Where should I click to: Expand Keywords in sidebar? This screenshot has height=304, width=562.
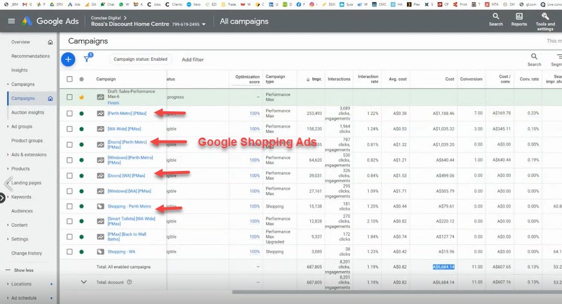tap(8, 197)
